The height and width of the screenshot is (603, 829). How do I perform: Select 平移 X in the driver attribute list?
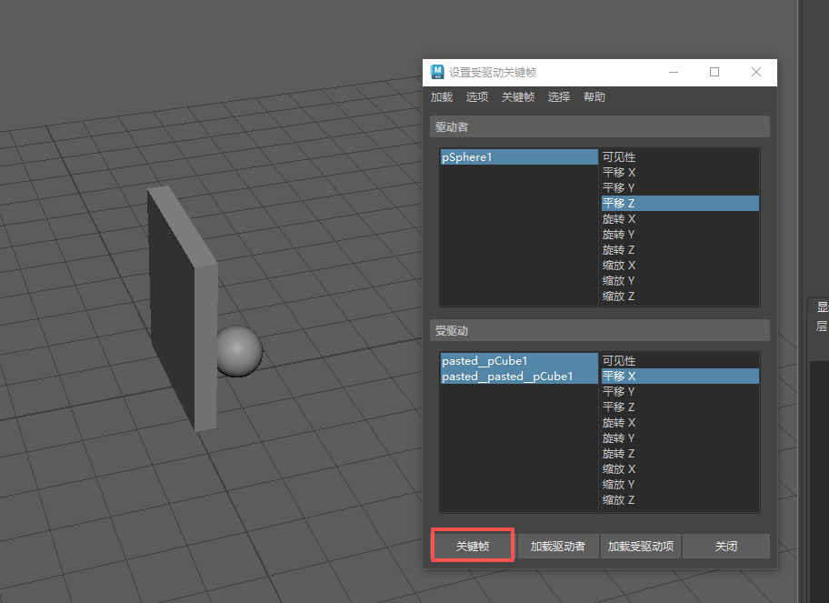tap(681, 173)
